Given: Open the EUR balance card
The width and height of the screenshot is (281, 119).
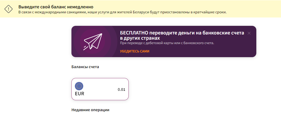Looking at the screenshot, I should coord(100,89).
